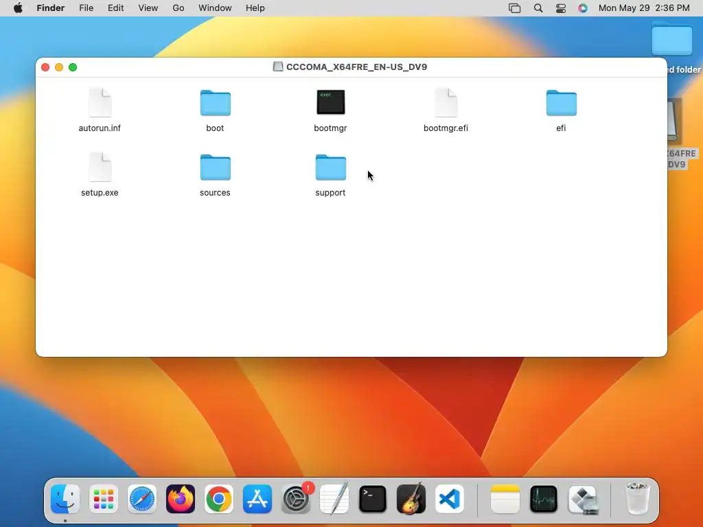Click the window's CCCOMA_X64FRE_EN-US_DV9 title

[356, 67]
